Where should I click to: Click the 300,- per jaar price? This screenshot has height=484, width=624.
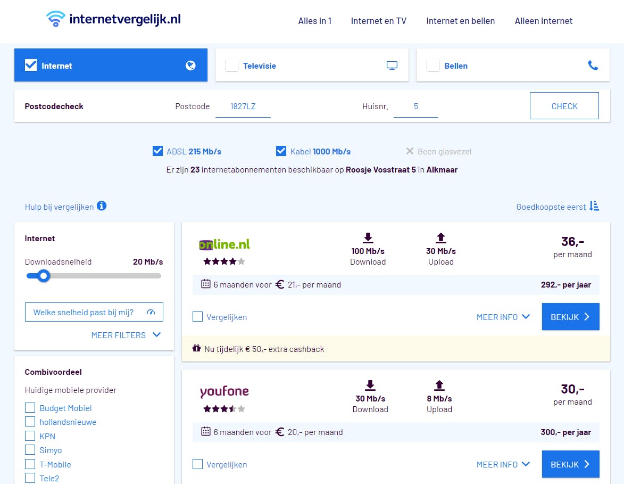[566, 432]
